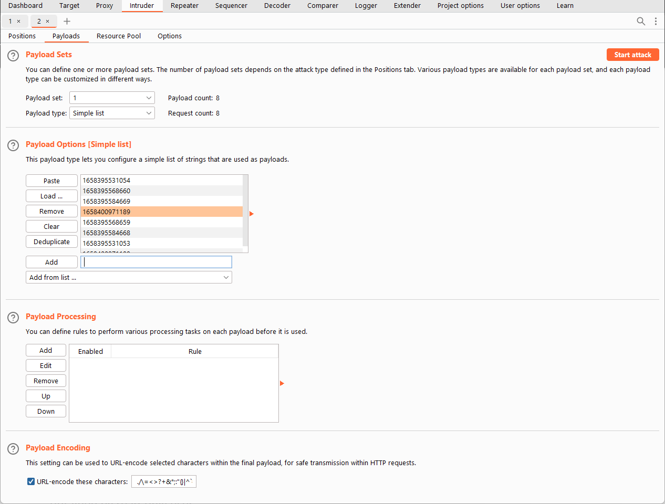Select Intruder attack tab 2
The height and width of the screenshot is (504, 665).
click(x=39, y=22)
